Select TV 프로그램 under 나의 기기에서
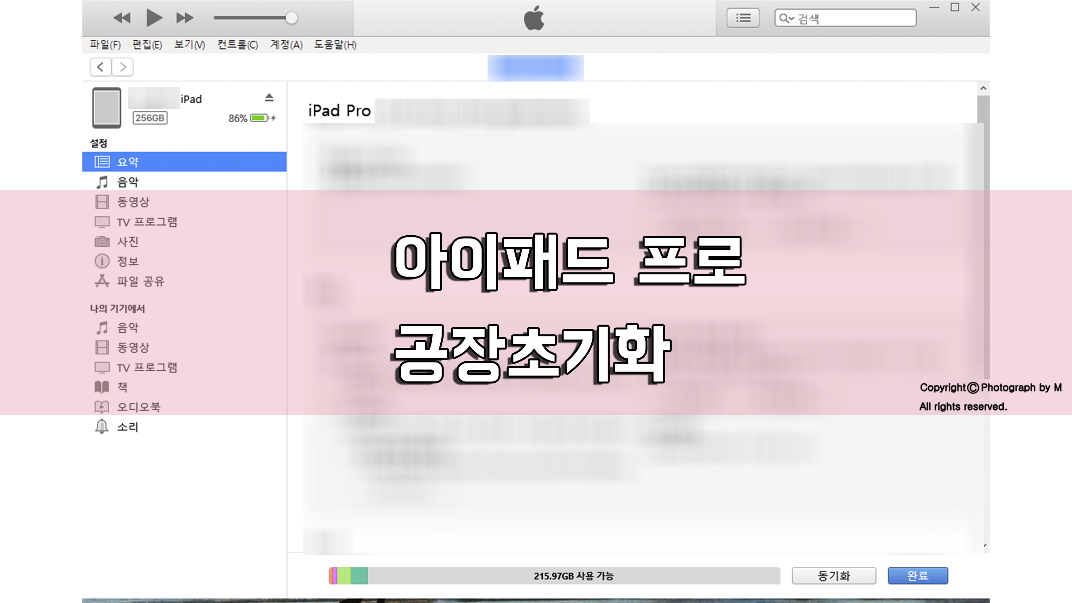1072x603 pixels. point(147,367)
